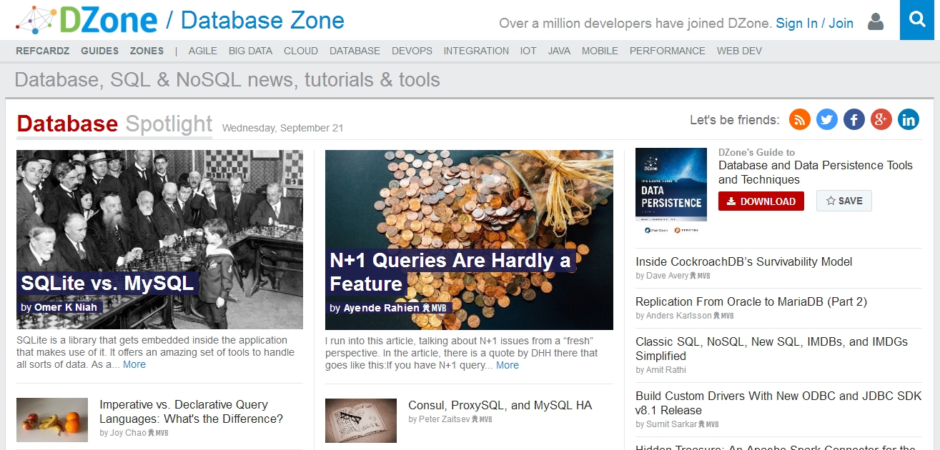Screen dimensions: 940x450
Task: Open author Dave Avery's profile
Action: pos(667,276)
